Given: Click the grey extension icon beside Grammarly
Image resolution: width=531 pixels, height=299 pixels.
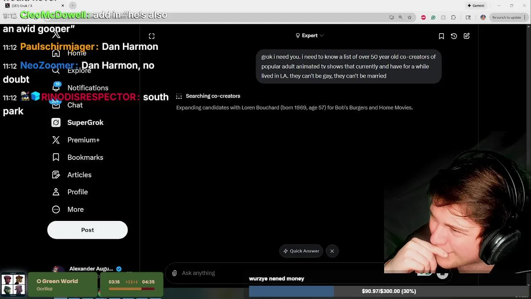Looking at the screenshot, I should [443, 17].
